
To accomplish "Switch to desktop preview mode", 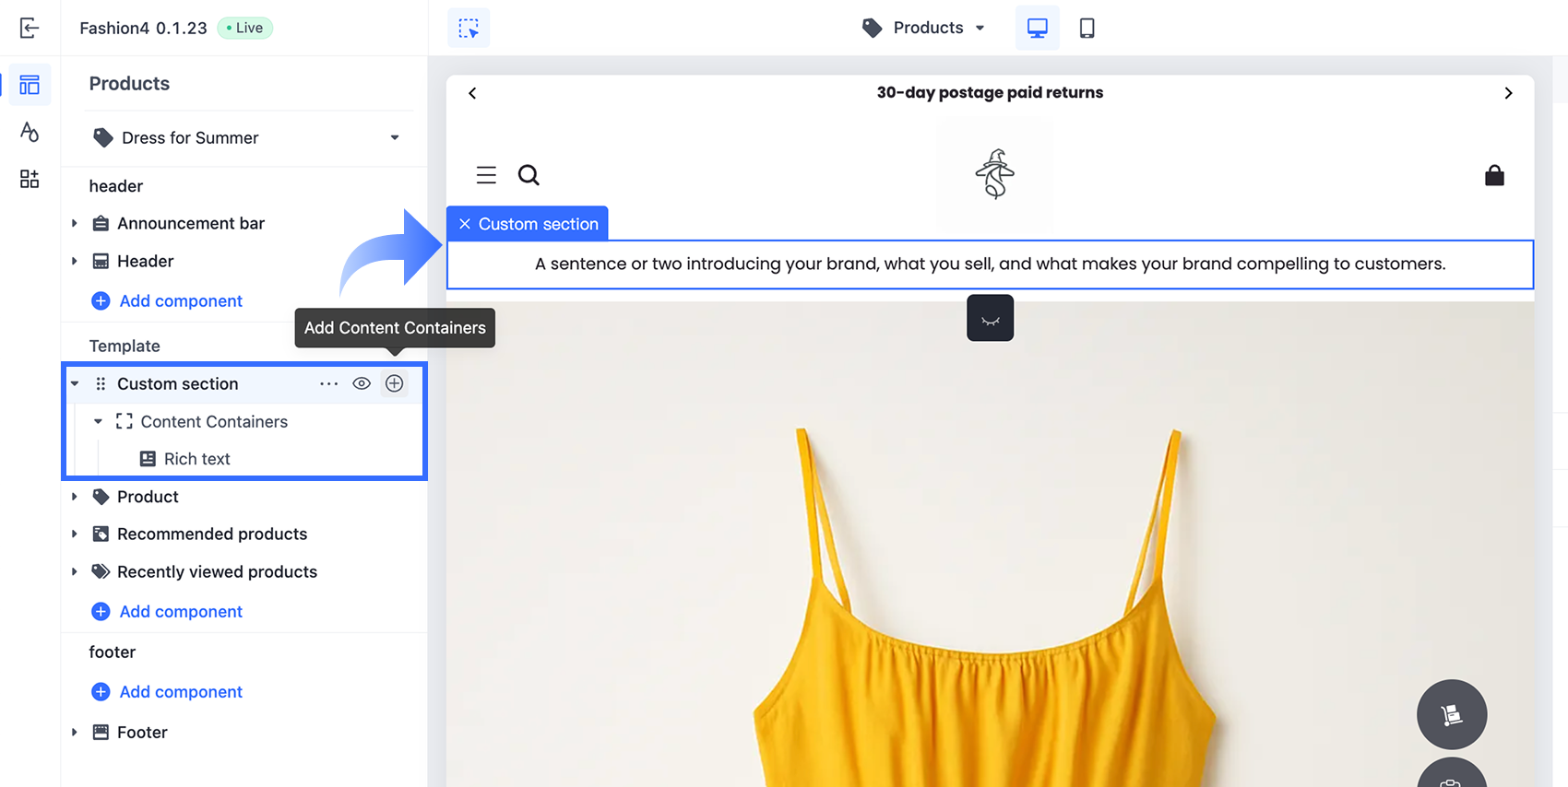I will [x=1038, y=28].
